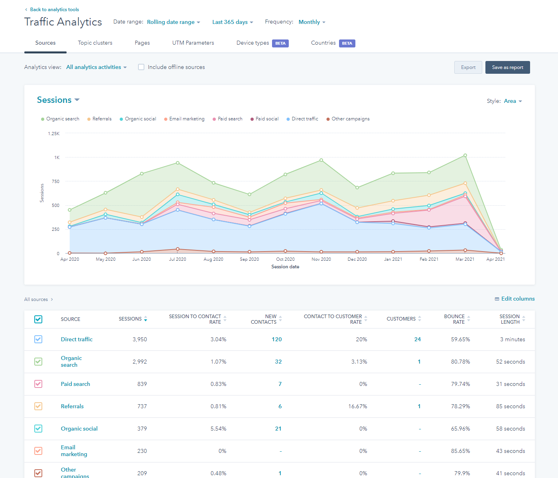Viewport: 558px width, 478px height.
Task: Click Save as report
Action: click(507, 67)
